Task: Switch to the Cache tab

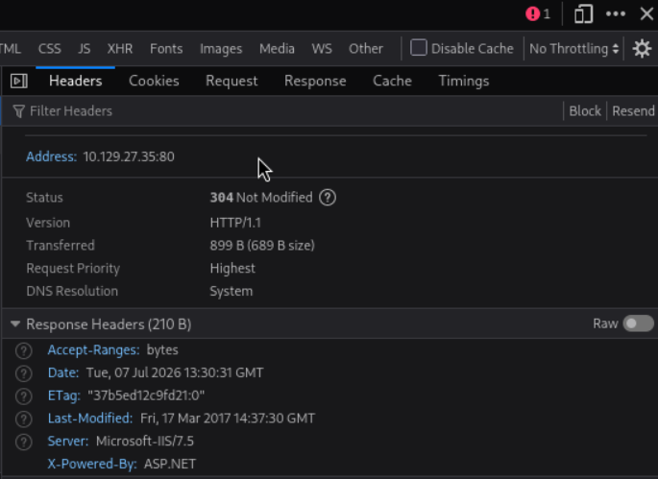Action: point(392,81)
